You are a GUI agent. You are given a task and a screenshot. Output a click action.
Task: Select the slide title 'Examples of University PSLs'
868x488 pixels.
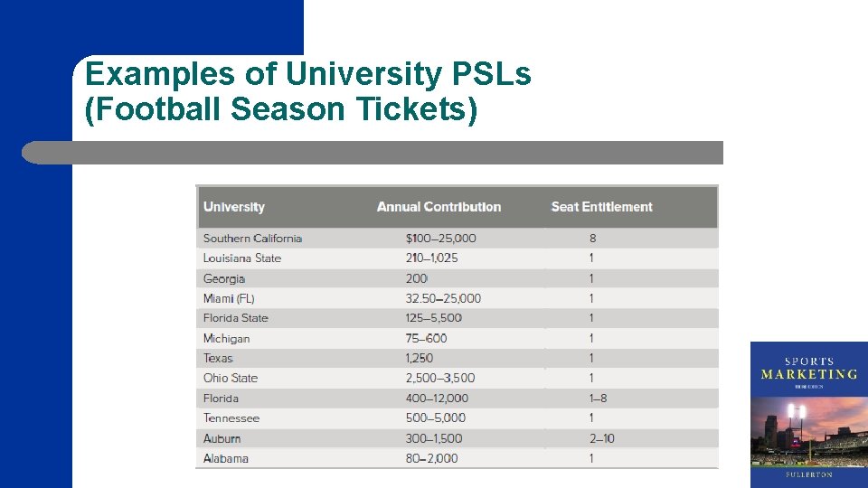point(307,73)
